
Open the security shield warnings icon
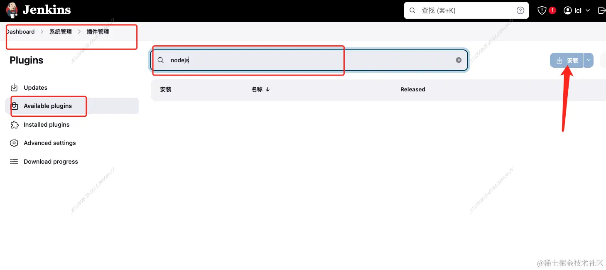542,10
